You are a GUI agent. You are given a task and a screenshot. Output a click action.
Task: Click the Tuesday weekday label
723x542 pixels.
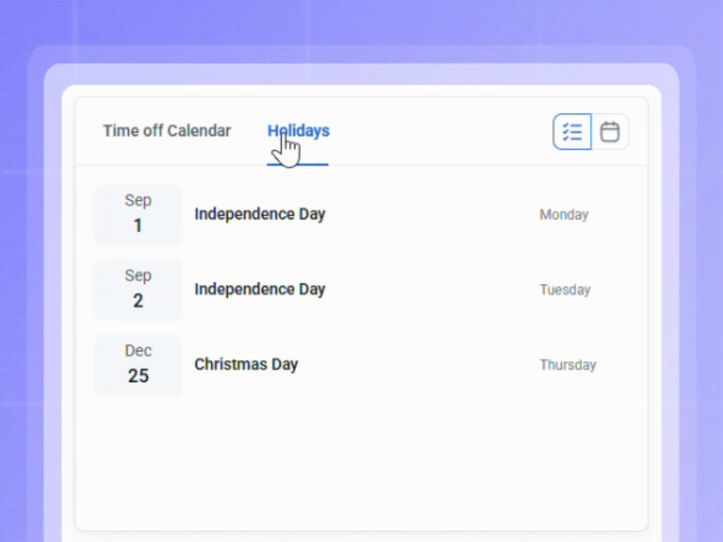tap(565, 290)
